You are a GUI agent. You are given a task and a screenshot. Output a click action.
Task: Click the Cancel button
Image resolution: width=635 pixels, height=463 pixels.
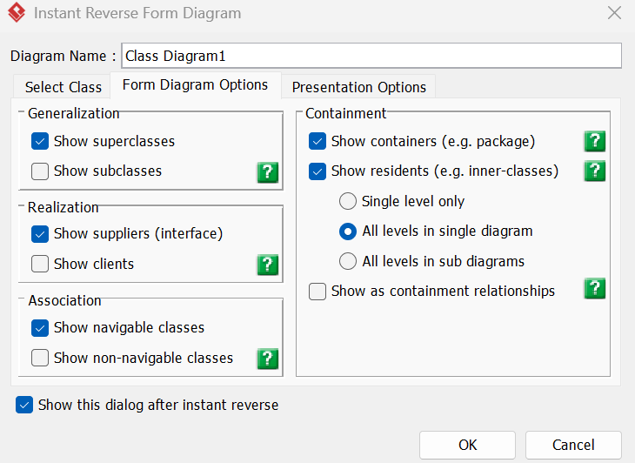point(573,445)
